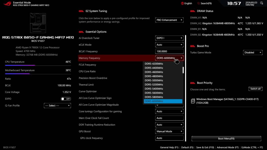
Task: Click the Thermal Limit label
Action: 86,85
